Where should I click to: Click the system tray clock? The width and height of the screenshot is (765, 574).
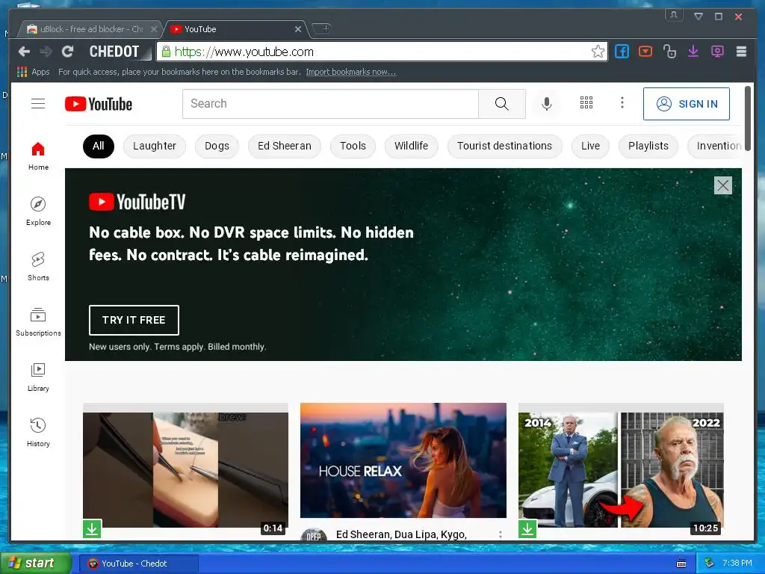737,563
